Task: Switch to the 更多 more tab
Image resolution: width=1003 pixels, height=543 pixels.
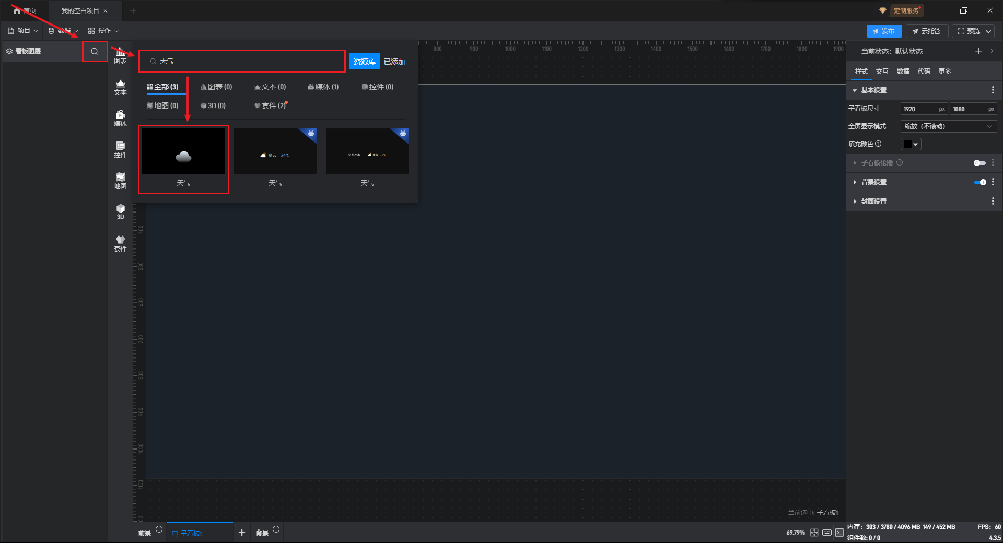Action: 944,72
